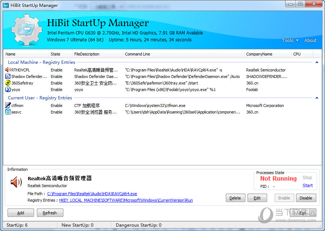
Task: Click DefenderDaemon.exe /Auto command line cell
Action: coord(182,77)
